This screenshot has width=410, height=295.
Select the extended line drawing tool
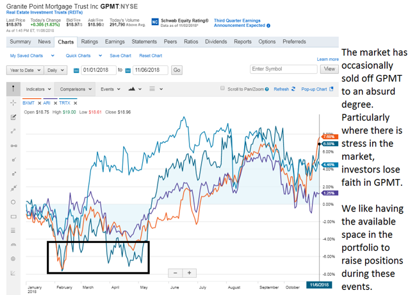point(13,188)
